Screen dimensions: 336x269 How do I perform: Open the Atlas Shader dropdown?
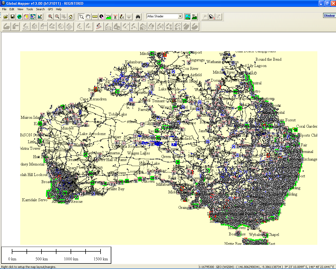[180, 16]
